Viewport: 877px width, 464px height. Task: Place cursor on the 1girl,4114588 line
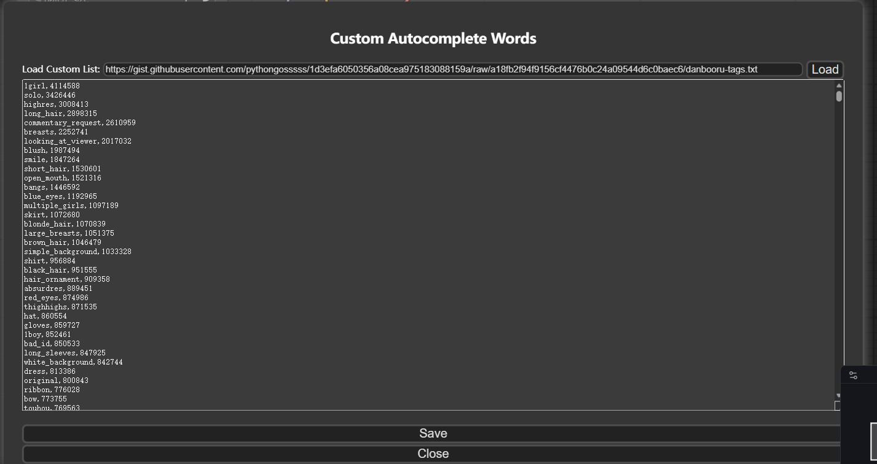coord(52,86)
